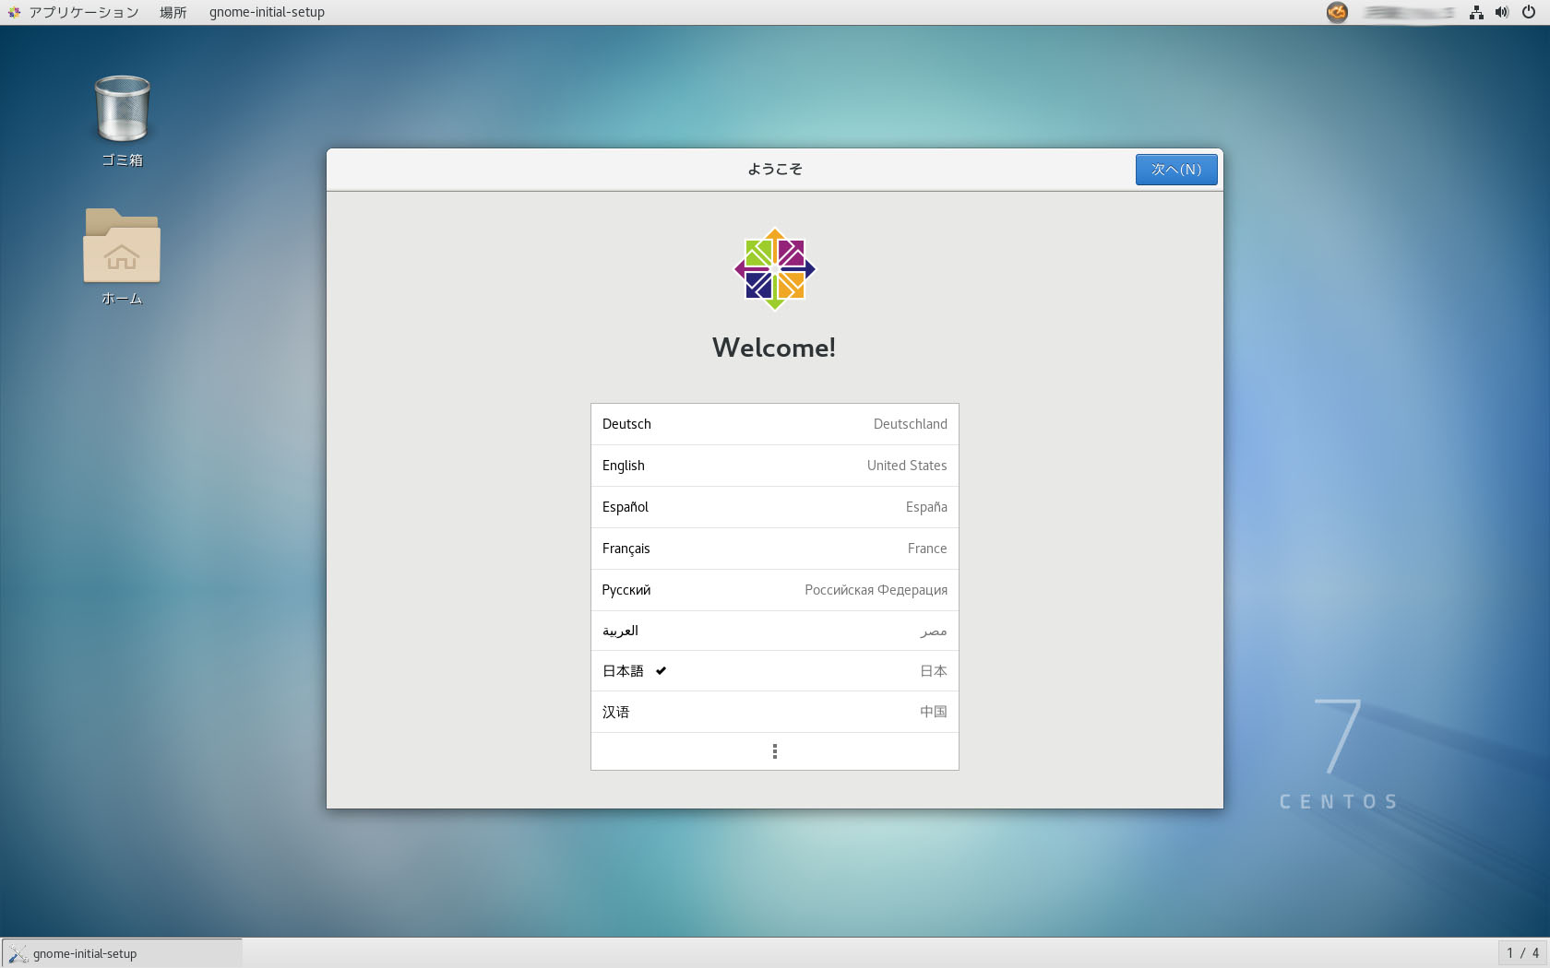Select Français France language
This screenshot has height=968, width=1550.
coord(775,549)
